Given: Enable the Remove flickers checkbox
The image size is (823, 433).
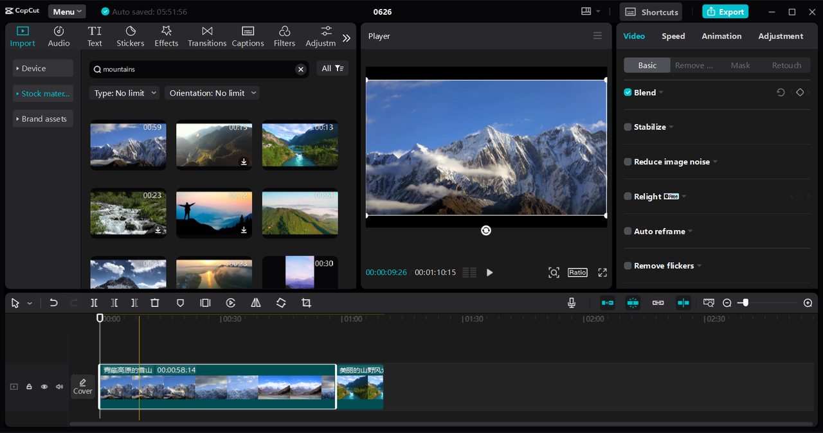Looking at the screenshot, I should [628, 266].
